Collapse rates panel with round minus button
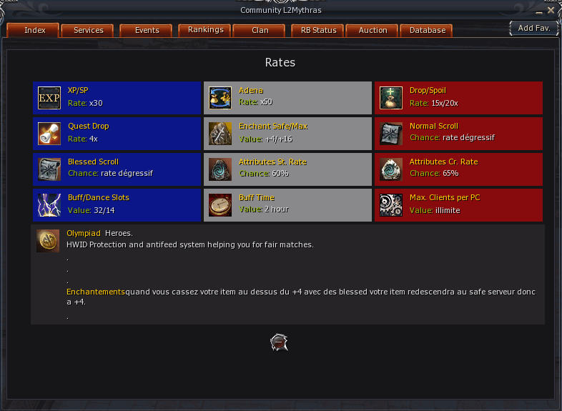 point(279,342)
